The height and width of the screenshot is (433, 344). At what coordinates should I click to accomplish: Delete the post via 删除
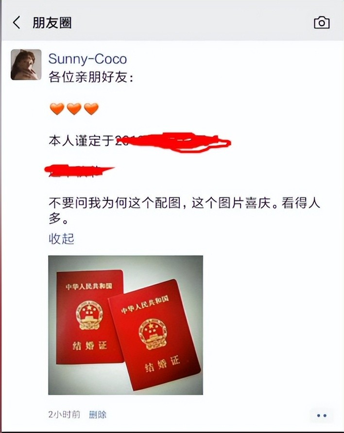pyautogui.click(x=98, y=415)
